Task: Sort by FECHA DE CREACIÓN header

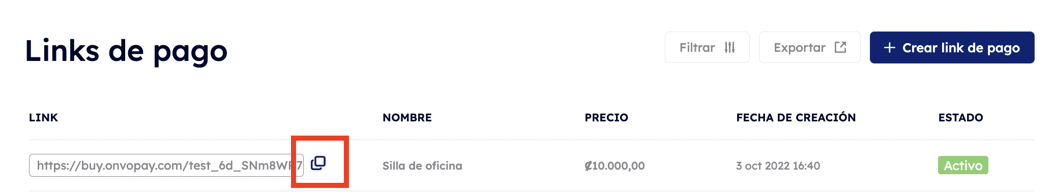Action: [796, 117]
